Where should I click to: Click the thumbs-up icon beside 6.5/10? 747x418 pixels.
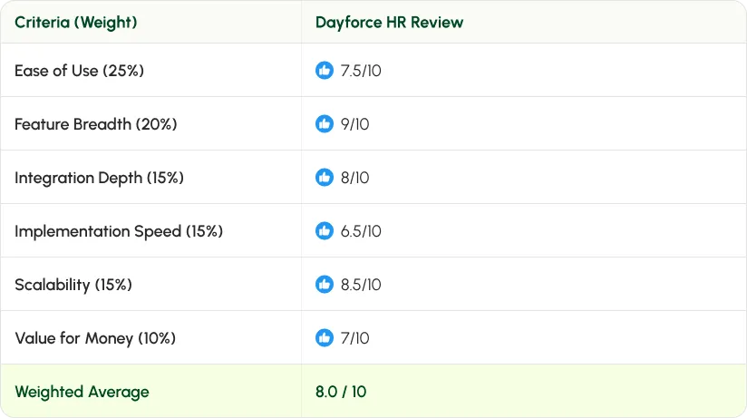(325, 231)
